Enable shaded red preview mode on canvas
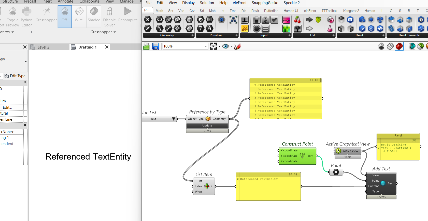This screenshot has width=428, height=221. [399, 46]
